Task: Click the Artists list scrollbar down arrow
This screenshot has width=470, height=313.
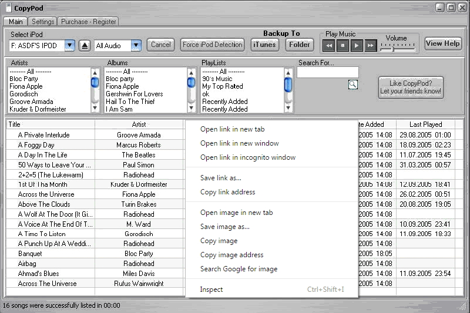Action: click(95, 109)
